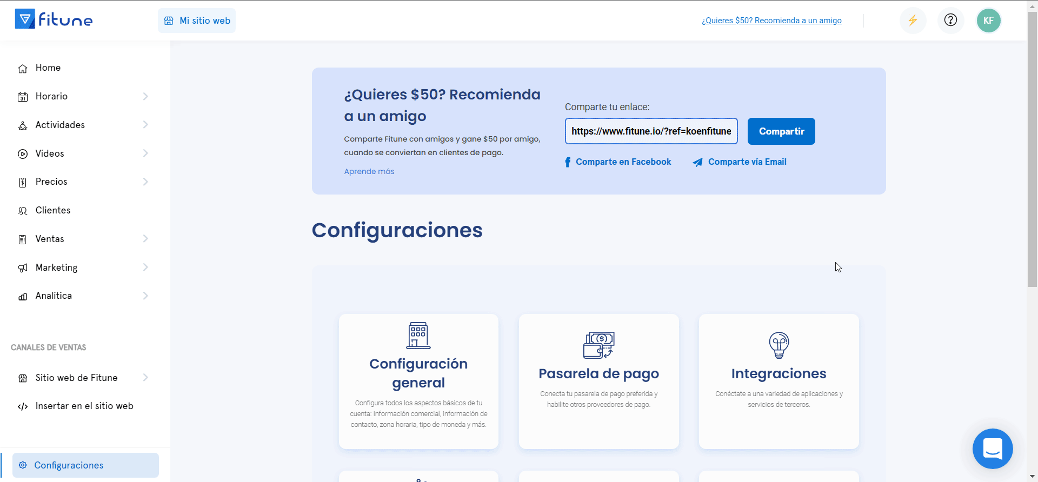This screenshot has width=1038, height=482.
Task: Click the Aprende más link
Action: [369, 171]
